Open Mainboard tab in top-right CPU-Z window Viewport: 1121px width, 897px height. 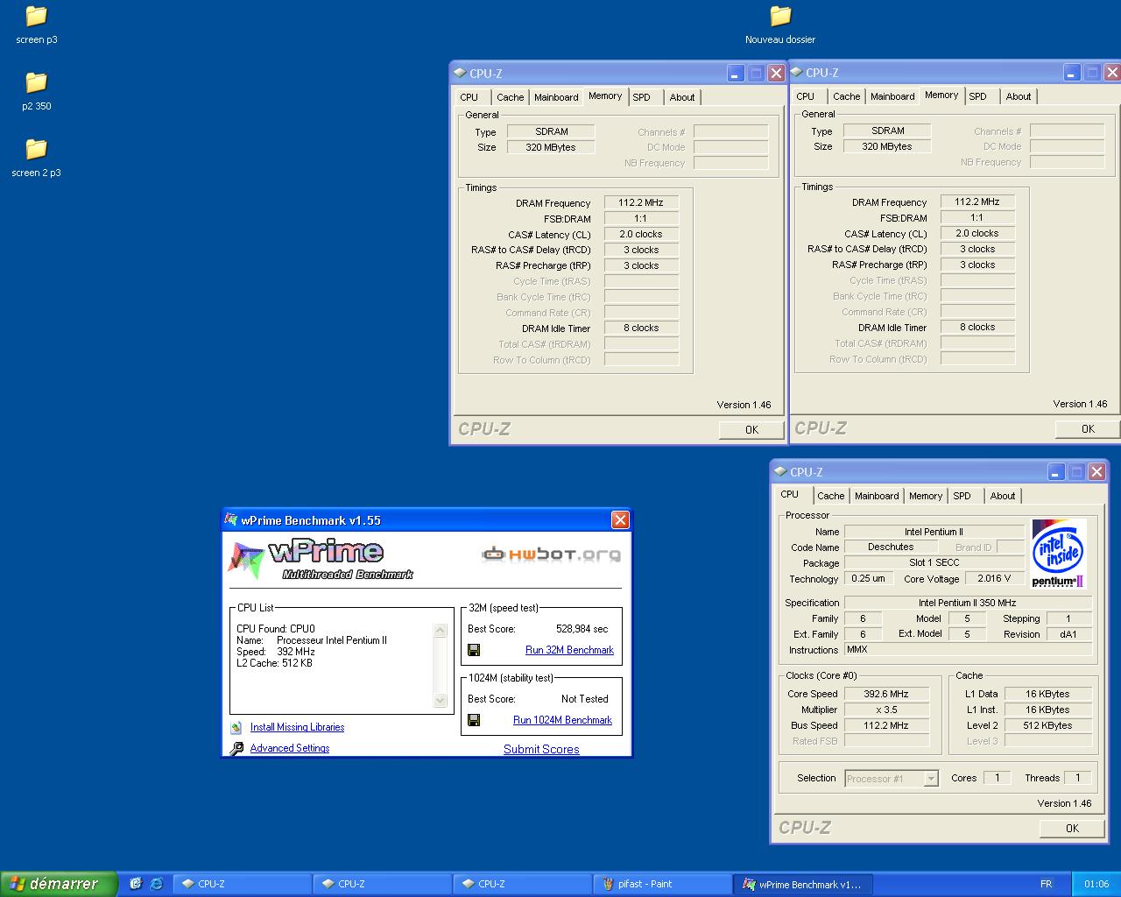click(x=892, y=96)
